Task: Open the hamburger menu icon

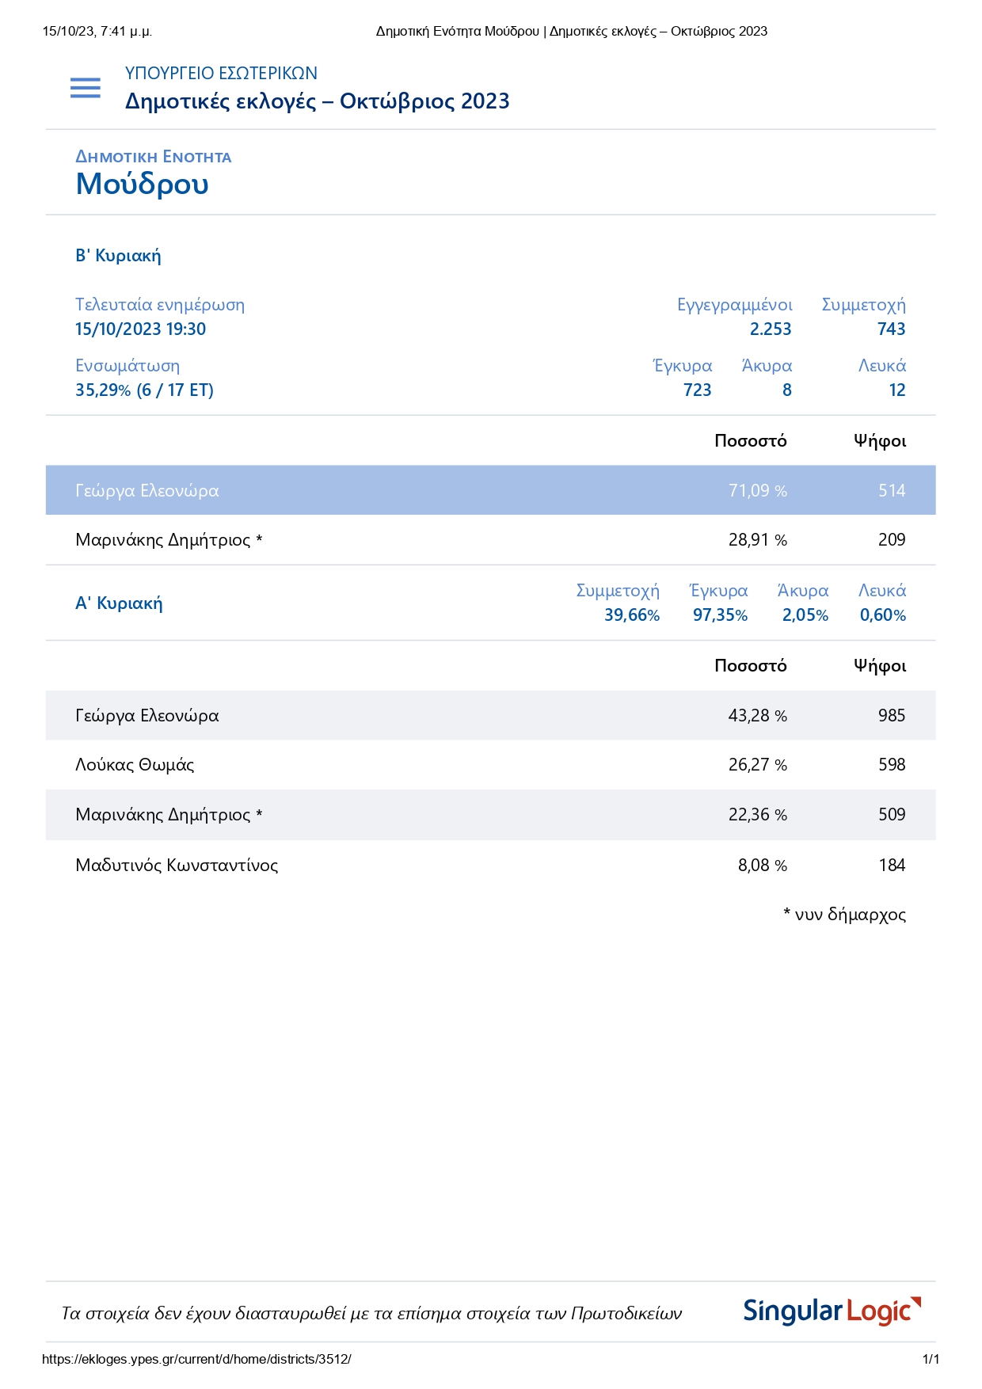Action: pyautogui.click(x=86, y=88)
